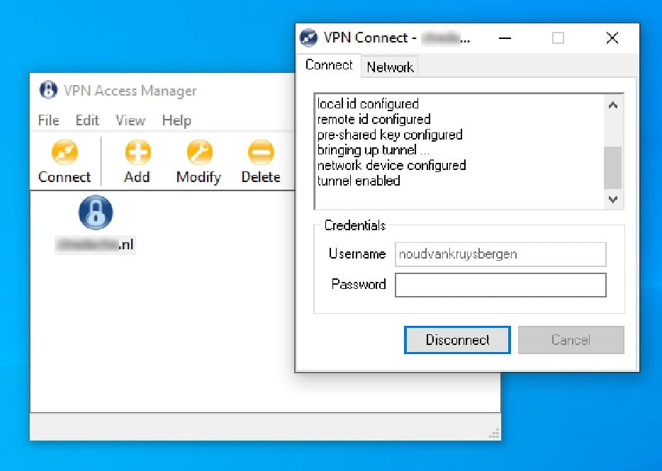Screen dimensions: 662x471
Task: Click the Delete toolbar icon
Action: point(260,152)
